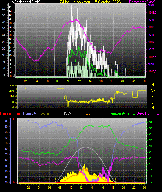Click the Barometer (hpa) axis title
This screenshot has width=162, height=192.
tap(142, 2)
